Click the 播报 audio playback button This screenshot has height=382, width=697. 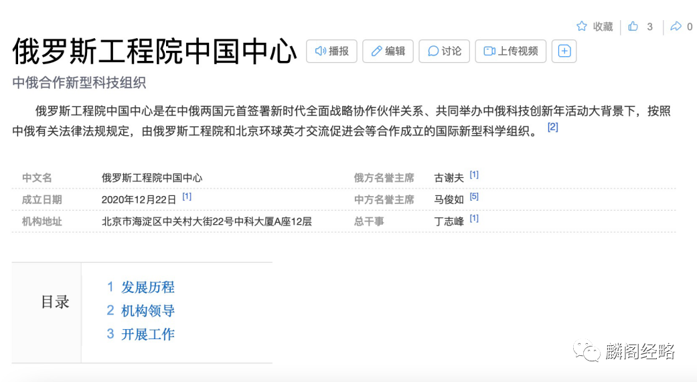pyautogui.click(x=331, y=51)
